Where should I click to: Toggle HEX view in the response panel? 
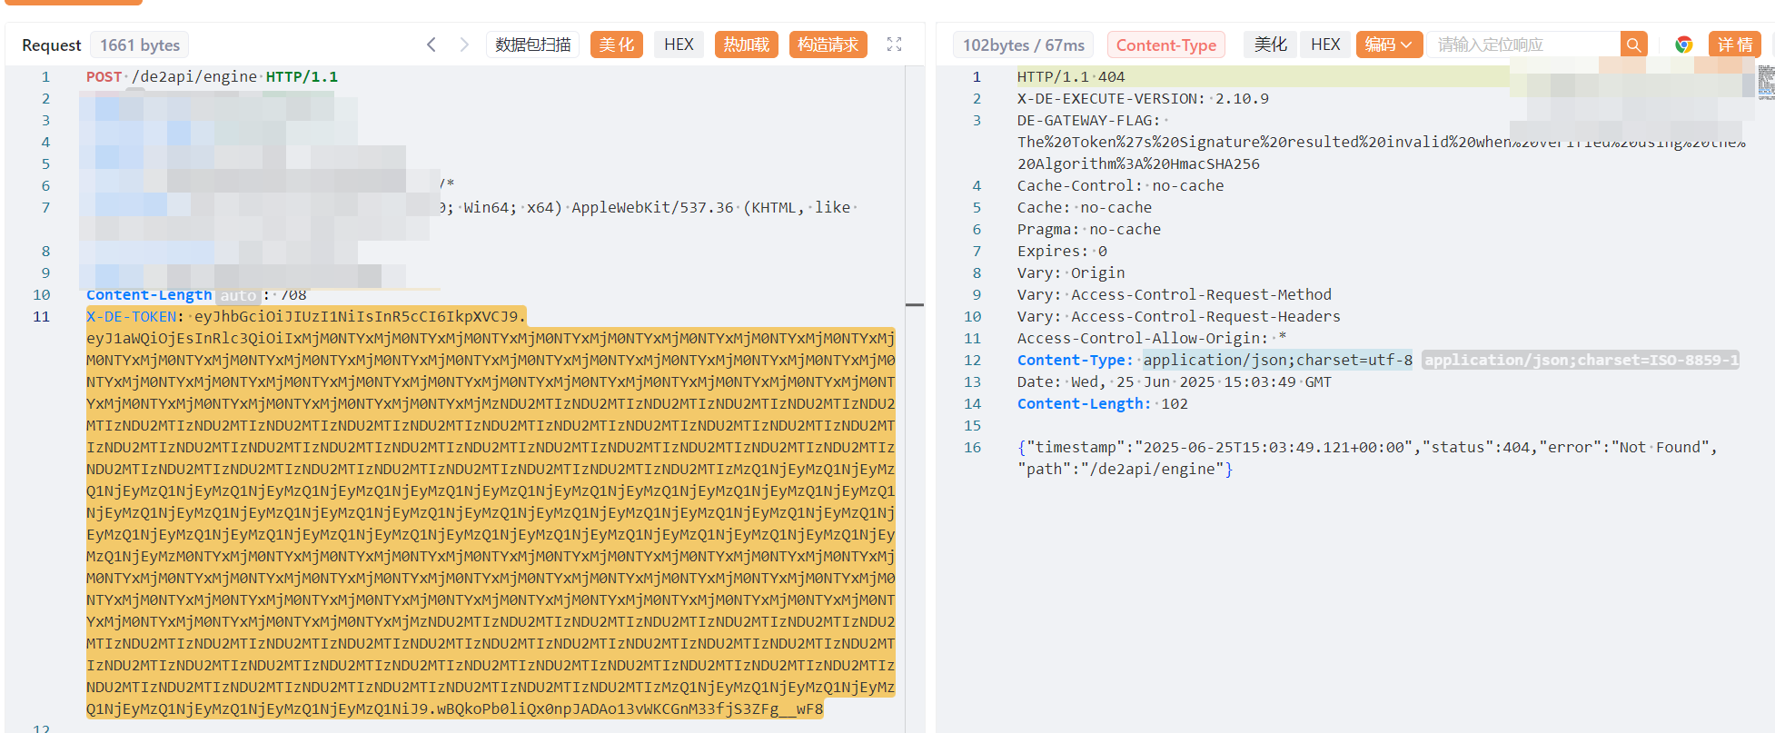[1325, 45]
